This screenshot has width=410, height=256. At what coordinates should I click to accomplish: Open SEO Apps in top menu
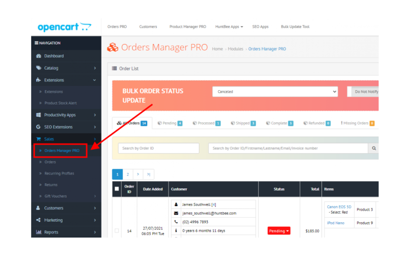(260, 27)
